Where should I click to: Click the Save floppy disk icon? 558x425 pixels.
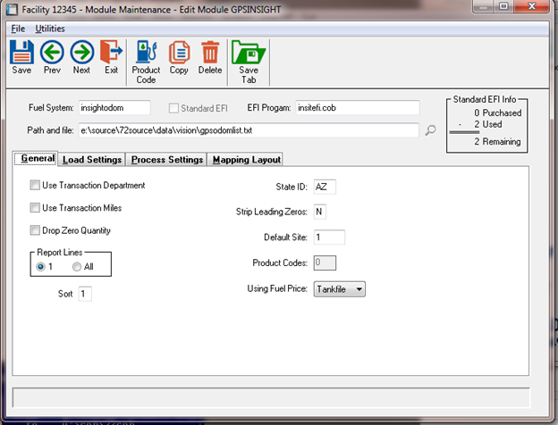[21, 53]
